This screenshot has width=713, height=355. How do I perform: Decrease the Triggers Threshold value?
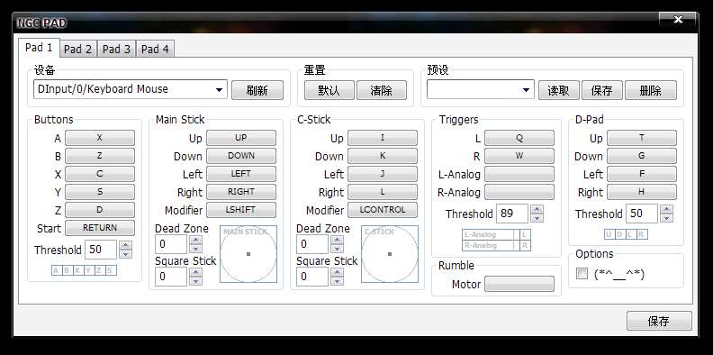point(537,218)
